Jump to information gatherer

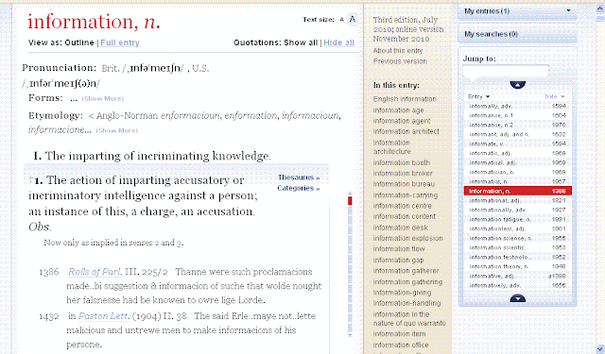(406, 271)
